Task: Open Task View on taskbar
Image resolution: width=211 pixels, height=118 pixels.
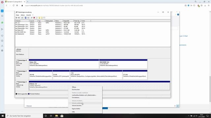Action: coord(51,116)
